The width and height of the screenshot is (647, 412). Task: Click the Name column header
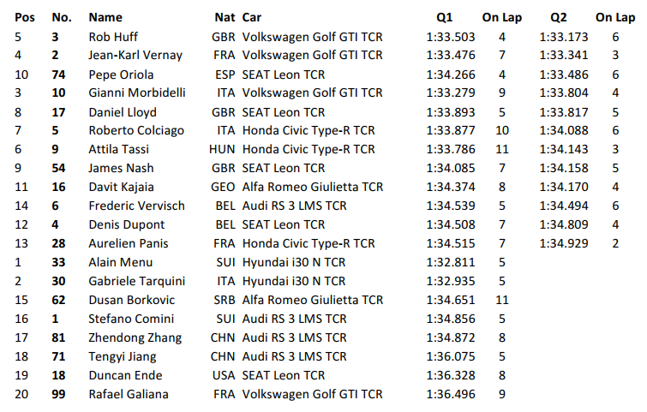point(105,17)
